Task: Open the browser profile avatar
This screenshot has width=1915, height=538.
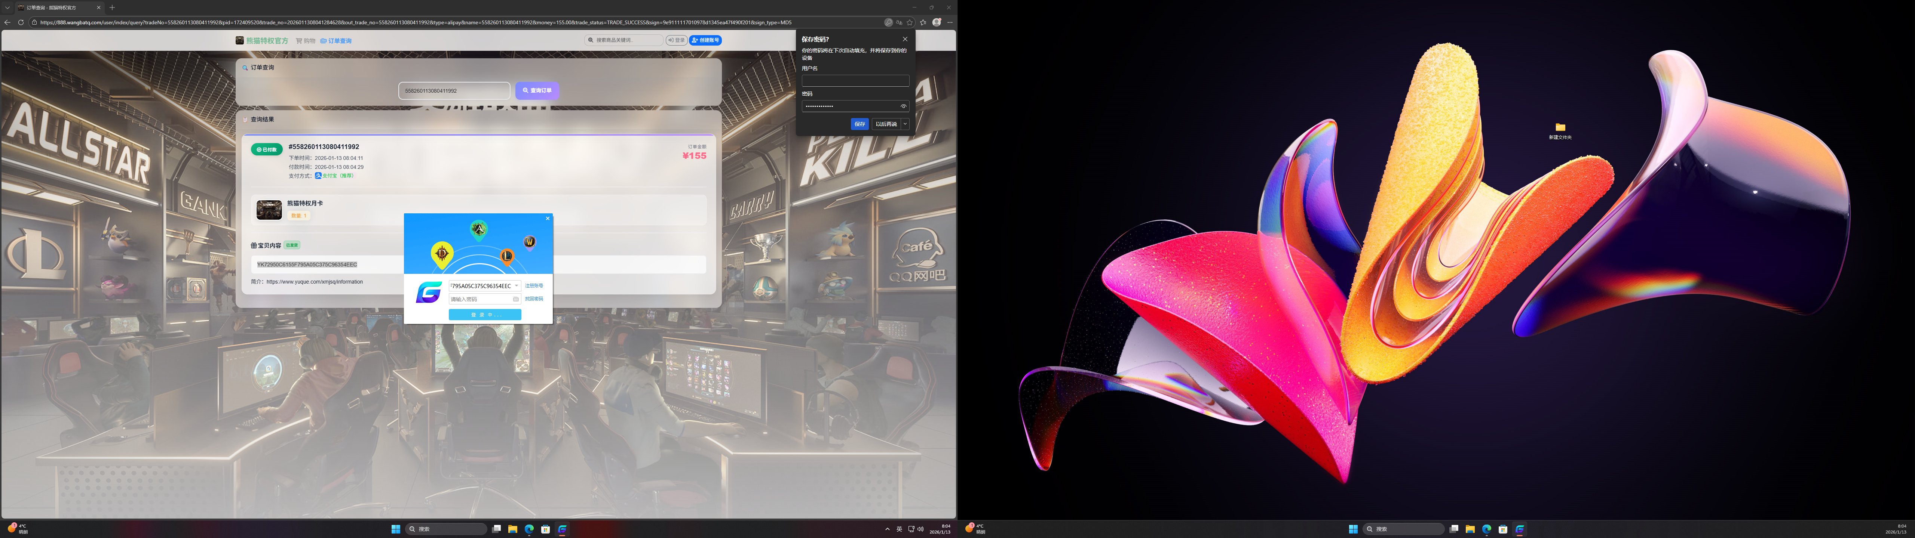Action: click(937, 22)
